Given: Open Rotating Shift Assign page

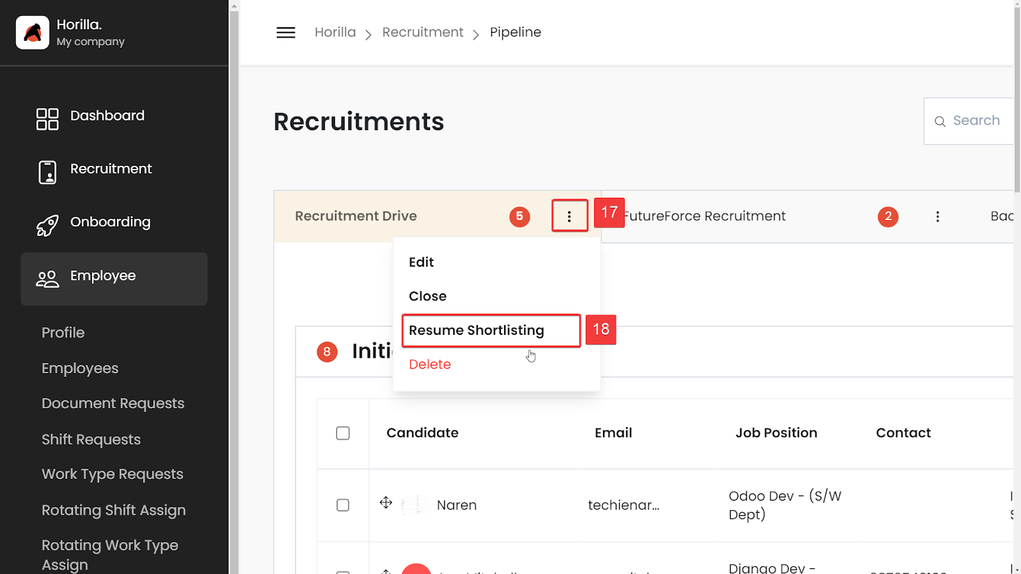Looking at the screenshot, I should click(x=114, y=510).
